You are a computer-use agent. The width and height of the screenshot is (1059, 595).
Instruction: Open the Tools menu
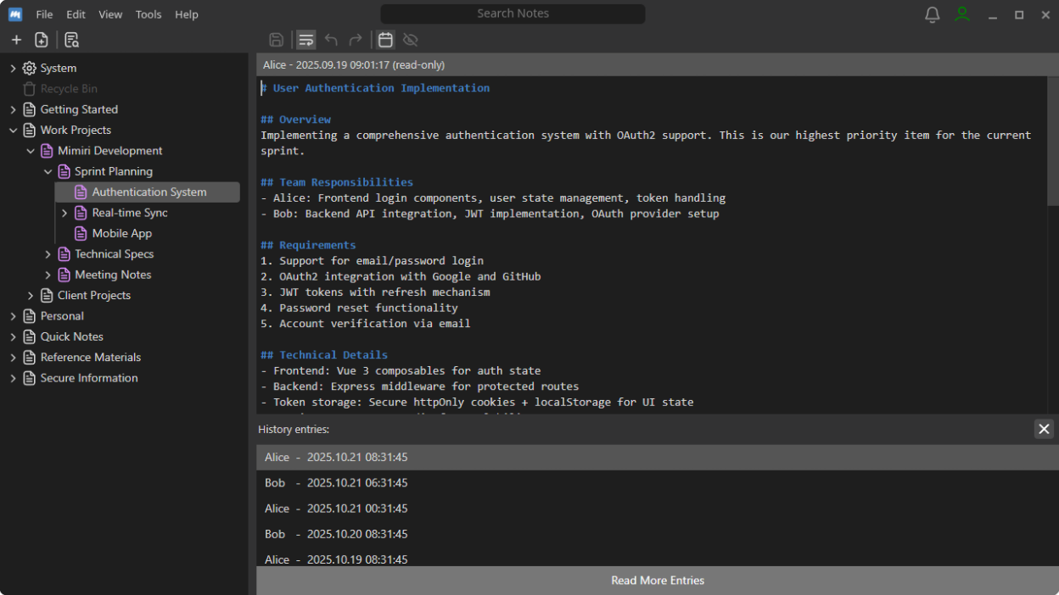[x=148, y=14]
